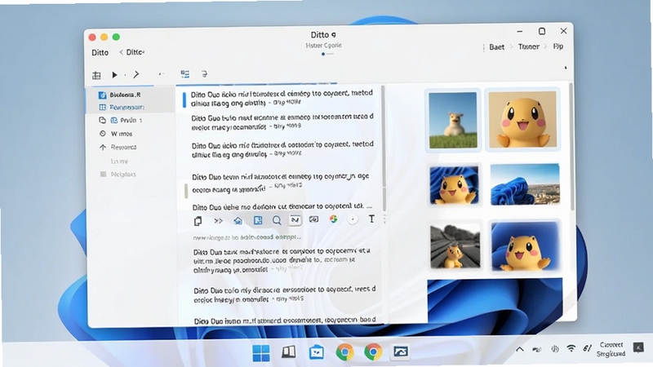Click the blue image tile icon beside home

coord(258,220)
